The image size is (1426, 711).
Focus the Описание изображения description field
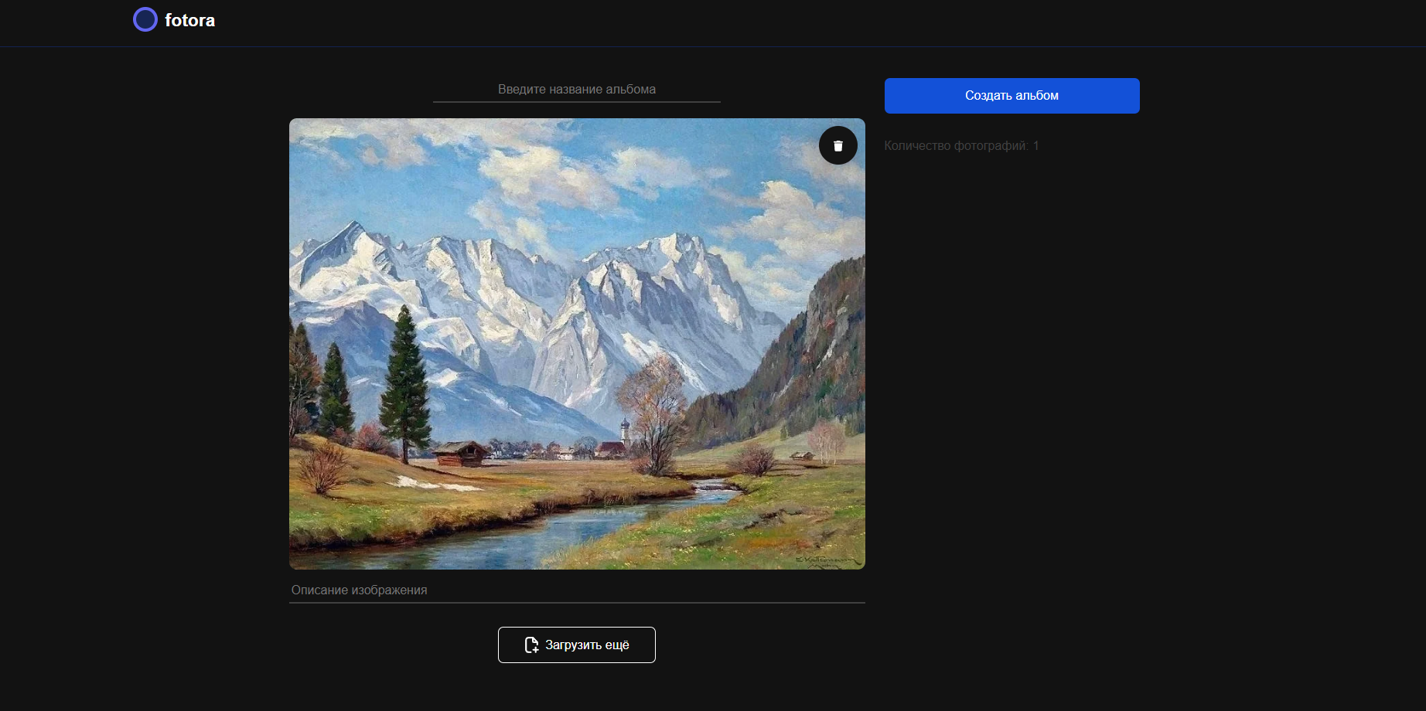[x=576, y=590]
